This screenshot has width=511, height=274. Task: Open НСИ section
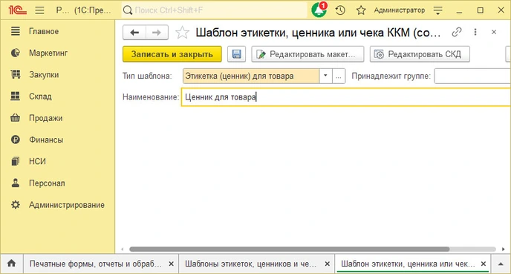37,161
